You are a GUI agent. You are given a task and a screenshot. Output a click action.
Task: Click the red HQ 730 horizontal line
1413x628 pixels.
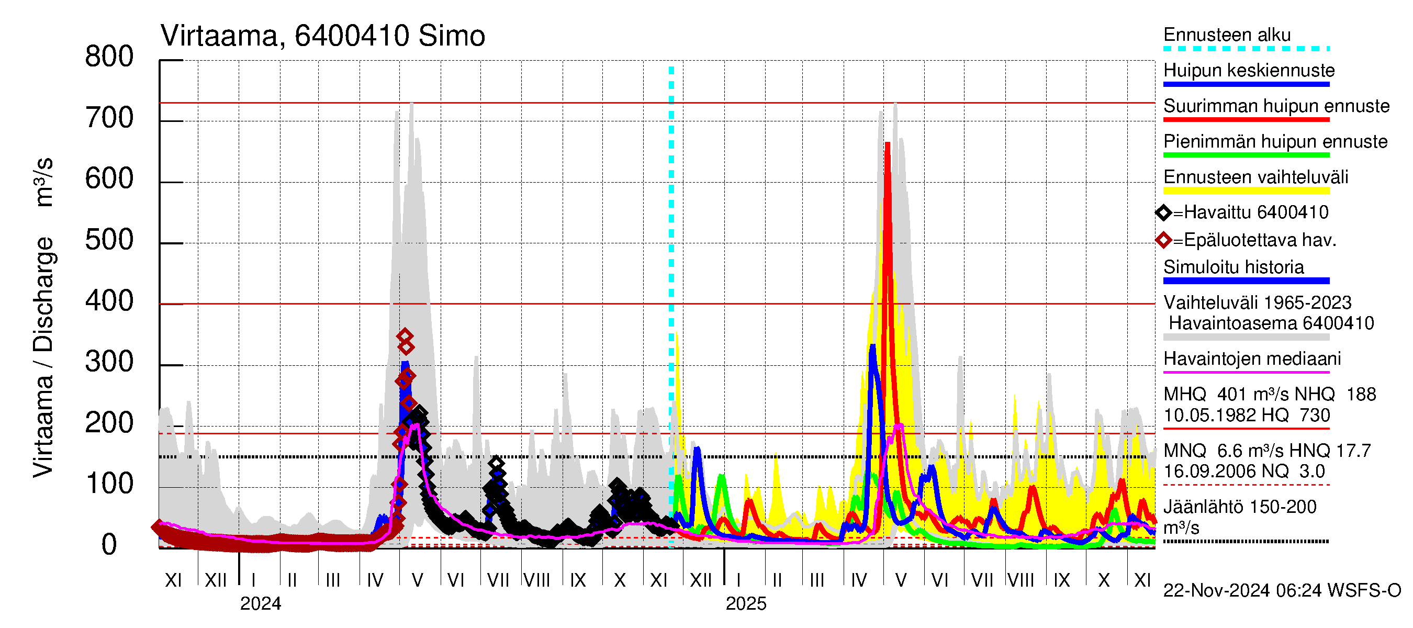(x=657, y=103)
